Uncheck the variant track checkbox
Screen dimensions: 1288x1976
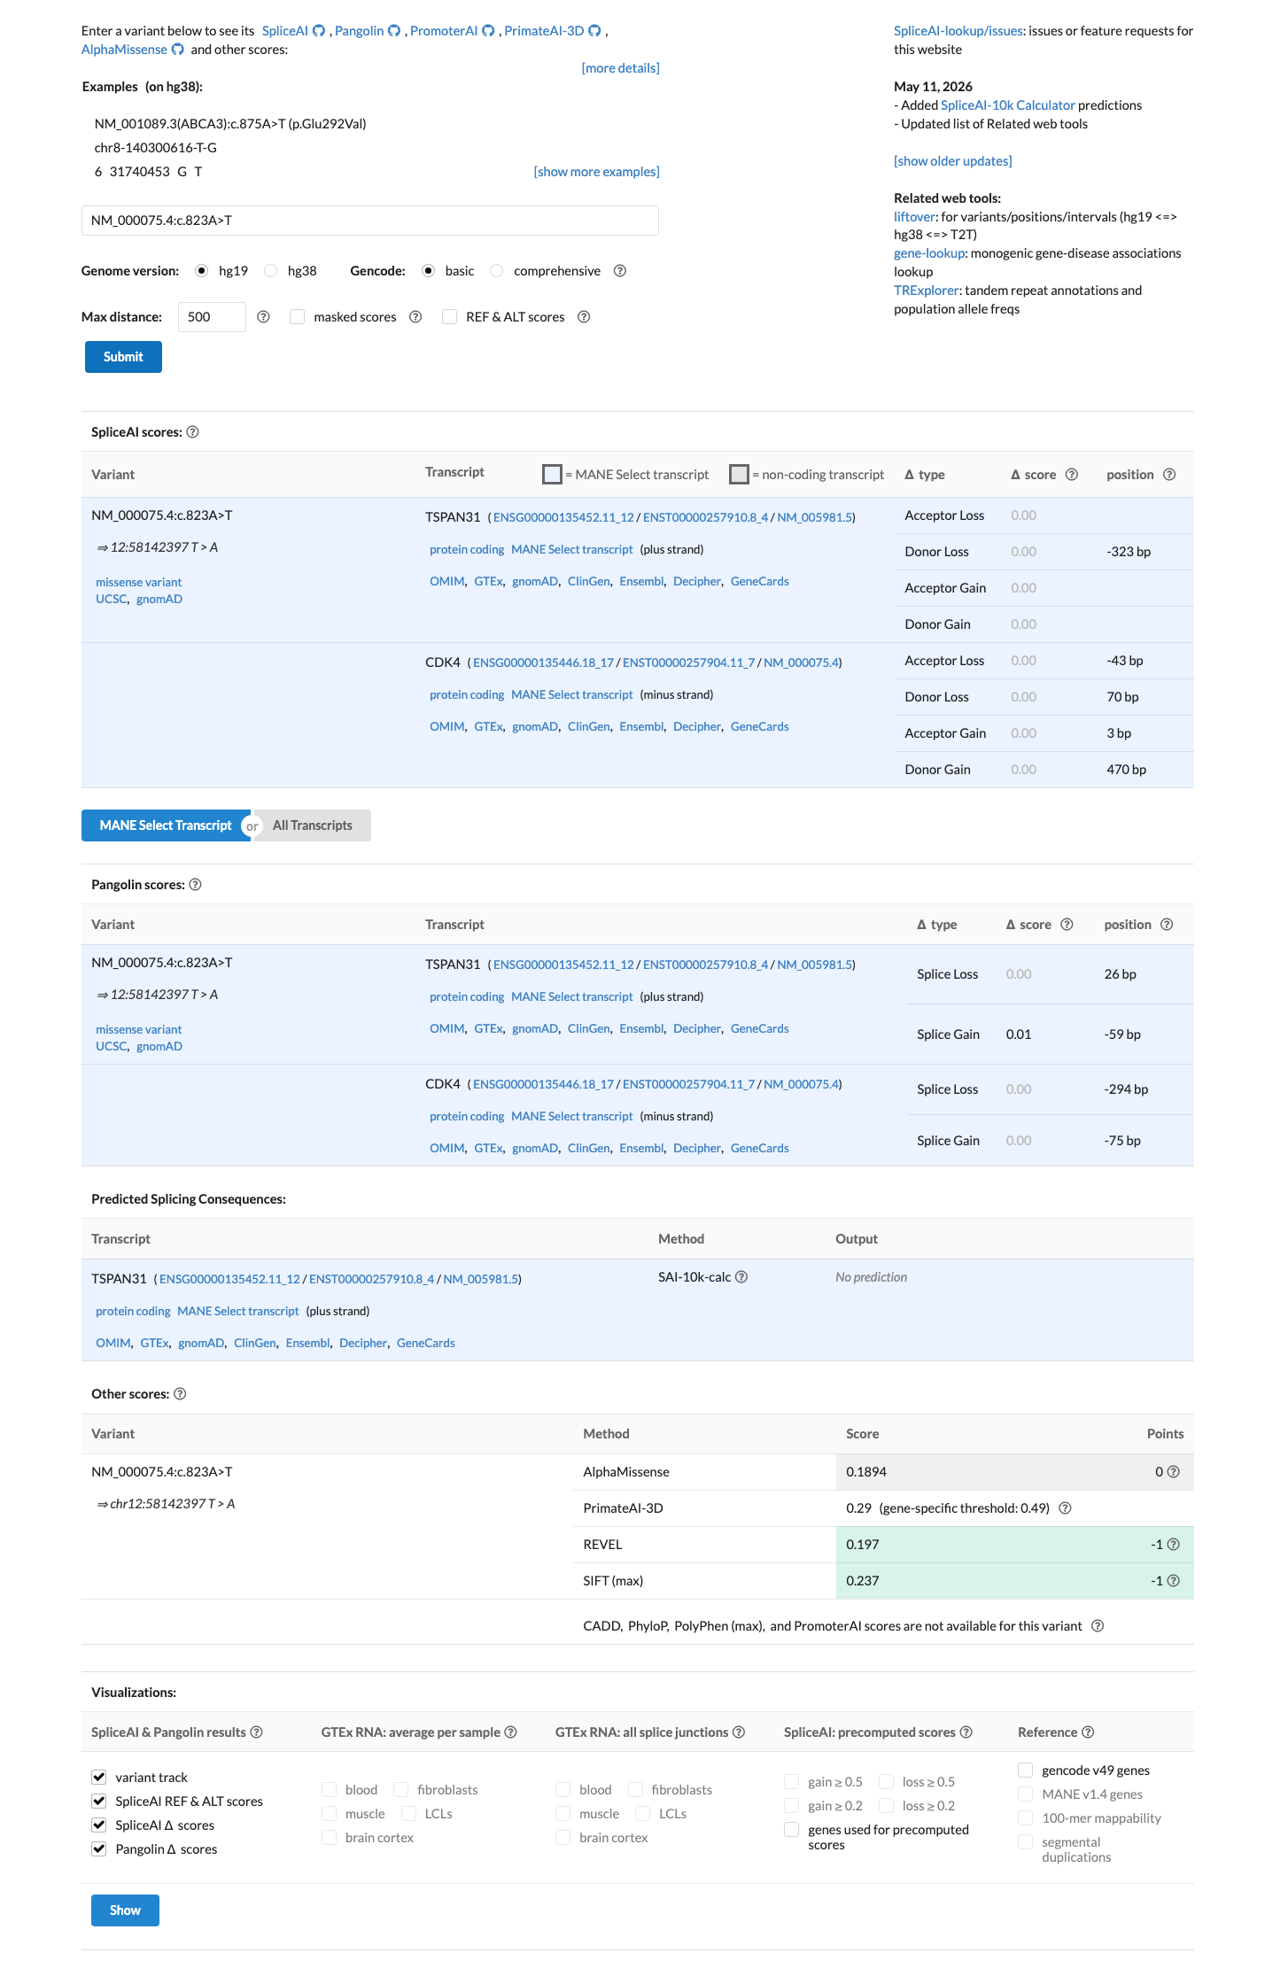[99, 1778]
